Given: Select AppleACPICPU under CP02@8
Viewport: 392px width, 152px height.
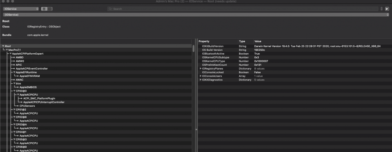Looking at the screenshot, I should click(x=29, y=121).
